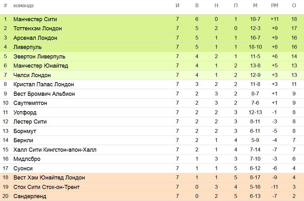Click Халл Сити Кингстон-апон-Халл
304x201 pixels.
coord(55,149)
